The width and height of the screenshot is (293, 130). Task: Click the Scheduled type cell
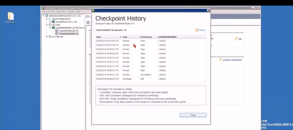tap(127, 79)
